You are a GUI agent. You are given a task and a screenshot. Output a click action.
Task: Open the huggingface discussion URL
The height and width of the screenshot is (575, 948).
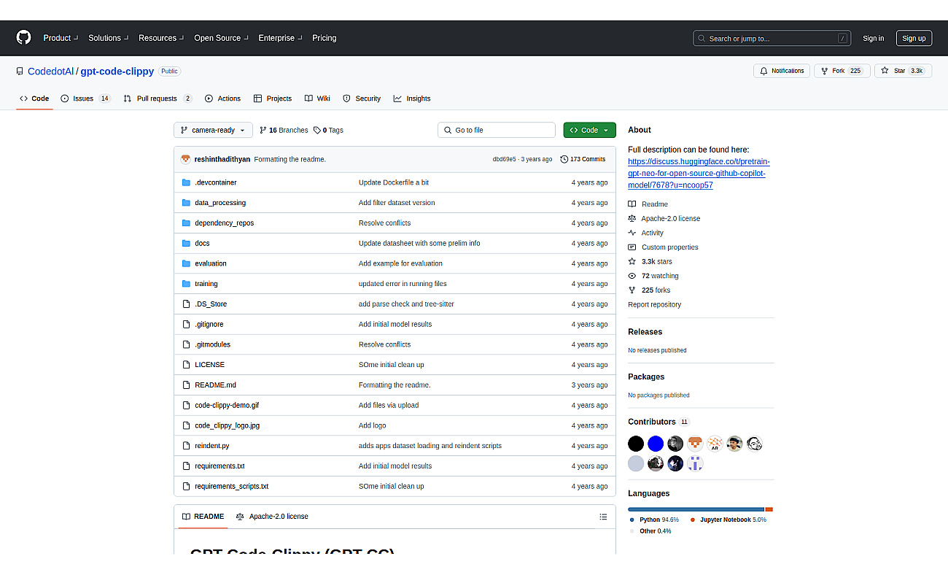click(699, 174)
